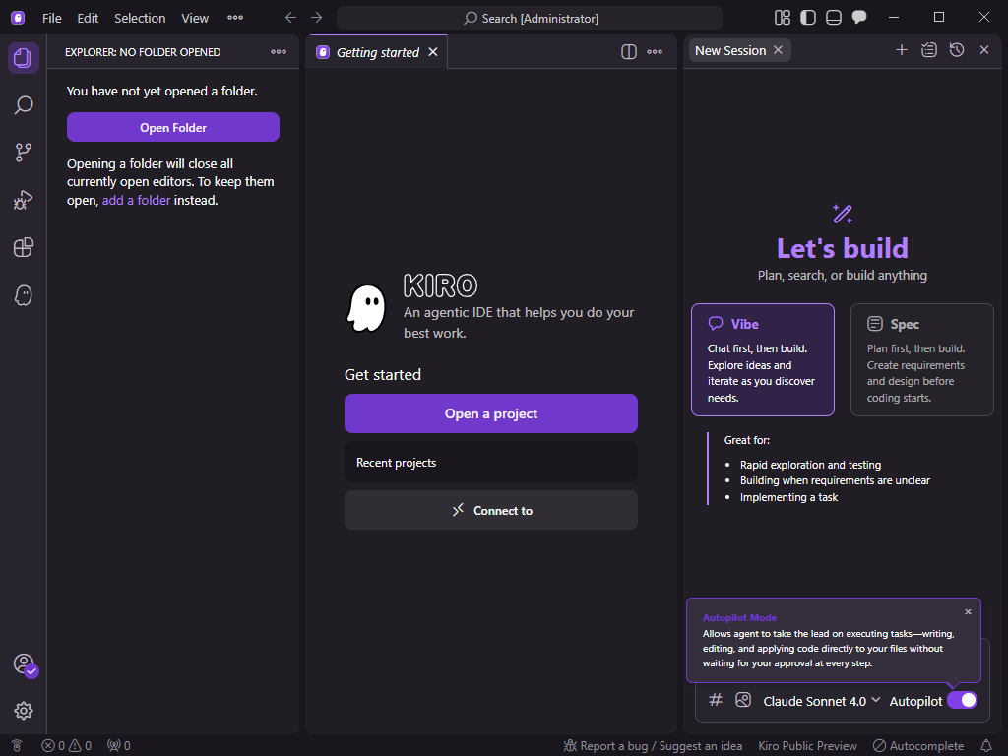Image resolution: width=1008 pixels, height=756 pixels.
Task: Open Explorer Views and More Actions
Action: point(279,52)
